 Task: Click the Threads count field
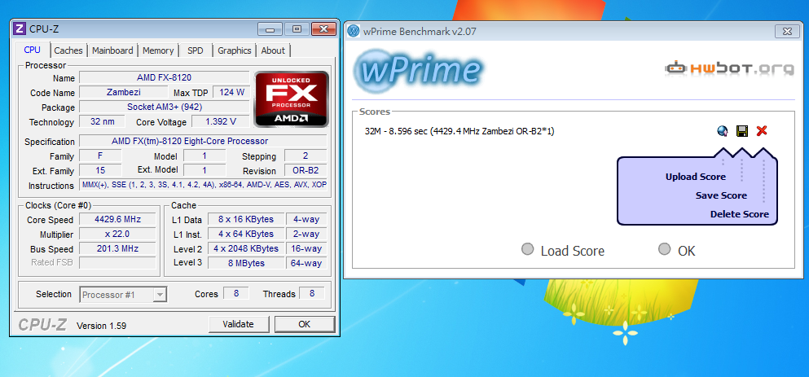[x=312, y=293]
